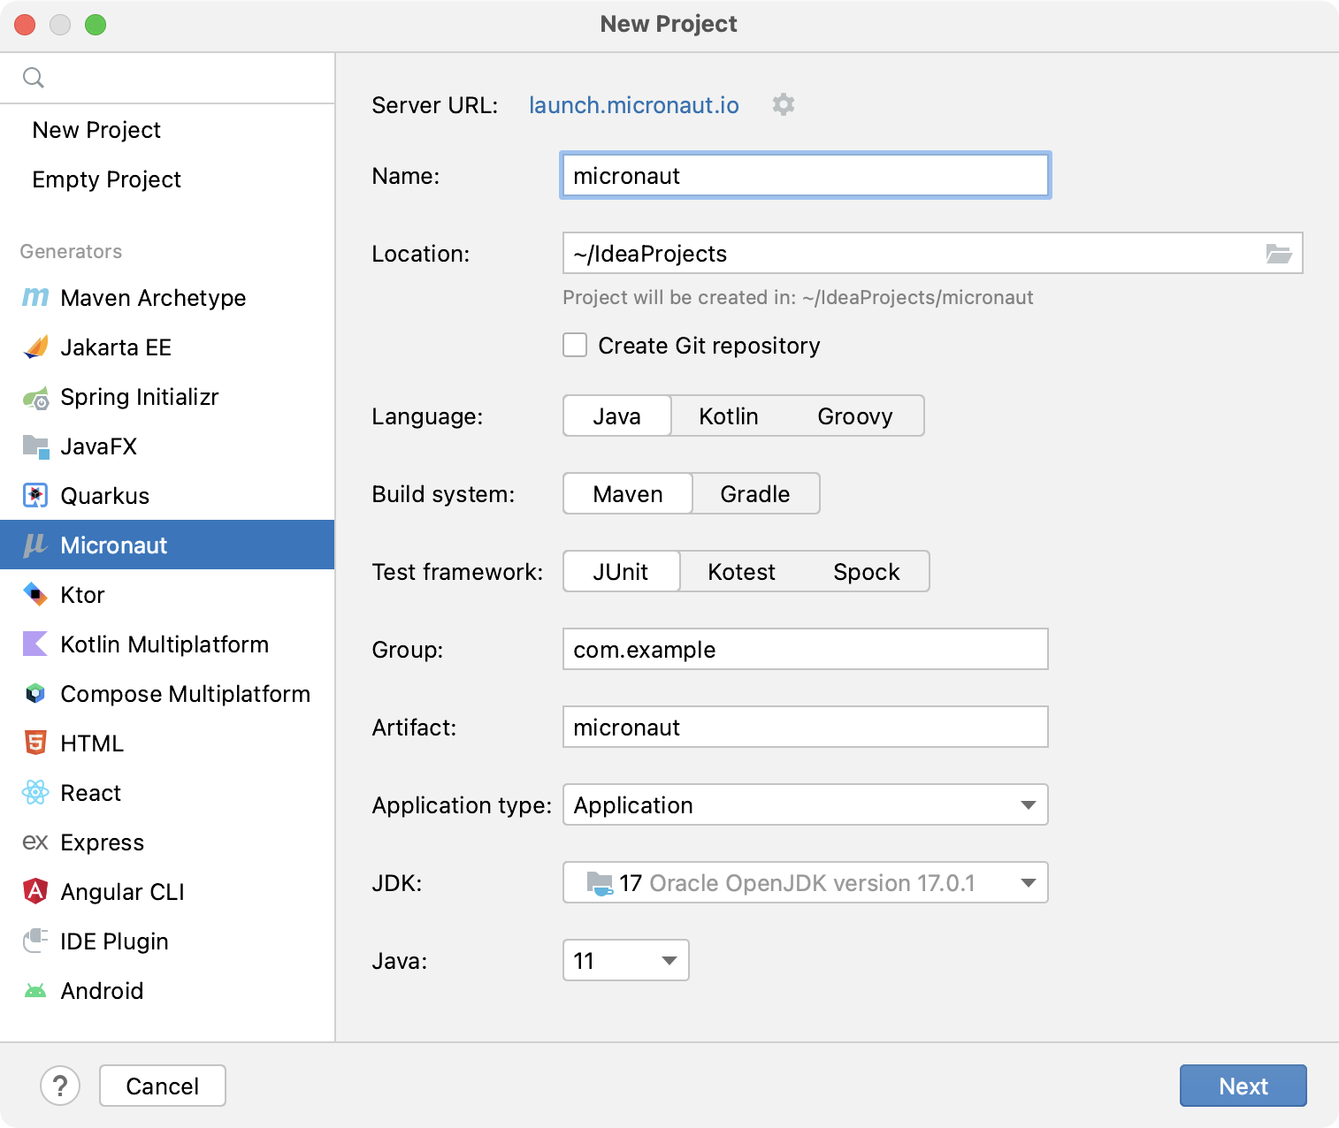1339x1128 pixels.
Task: Select Jakarta EE generator
Action: (167, 347)
